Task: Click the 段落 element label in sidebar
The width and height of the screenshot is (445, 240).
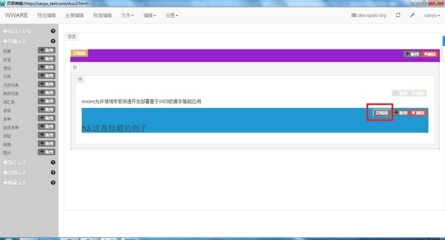Action: coord(7,59)
